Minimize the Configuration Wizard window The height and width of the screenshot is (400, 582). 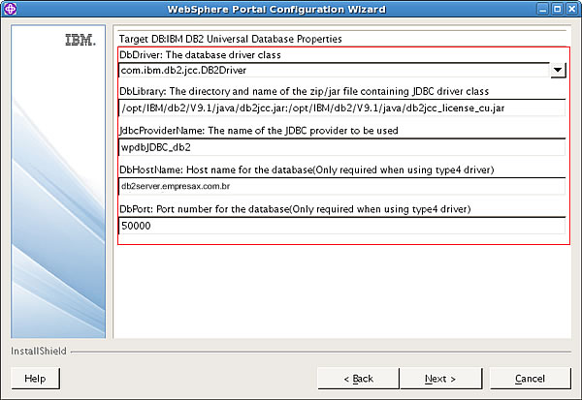coord(543,9)
